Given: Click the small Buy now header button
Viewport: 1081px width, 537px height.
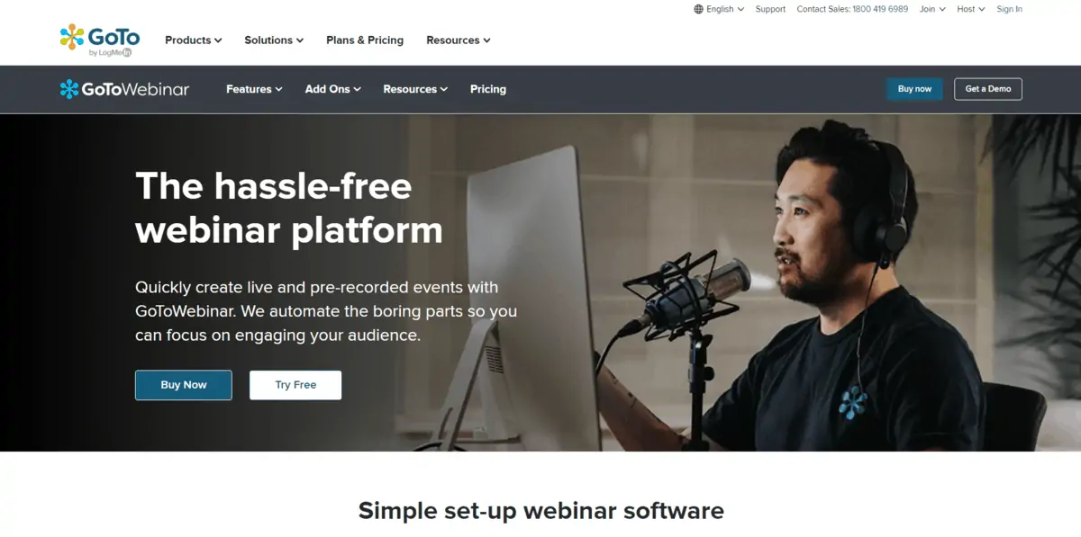Looking at the screenshot, I should [914, 89].
